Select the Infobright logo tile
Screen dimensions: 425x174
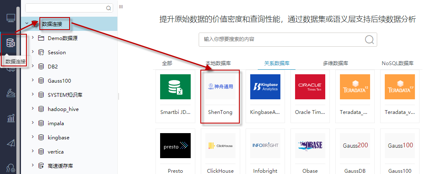(265, 146)
